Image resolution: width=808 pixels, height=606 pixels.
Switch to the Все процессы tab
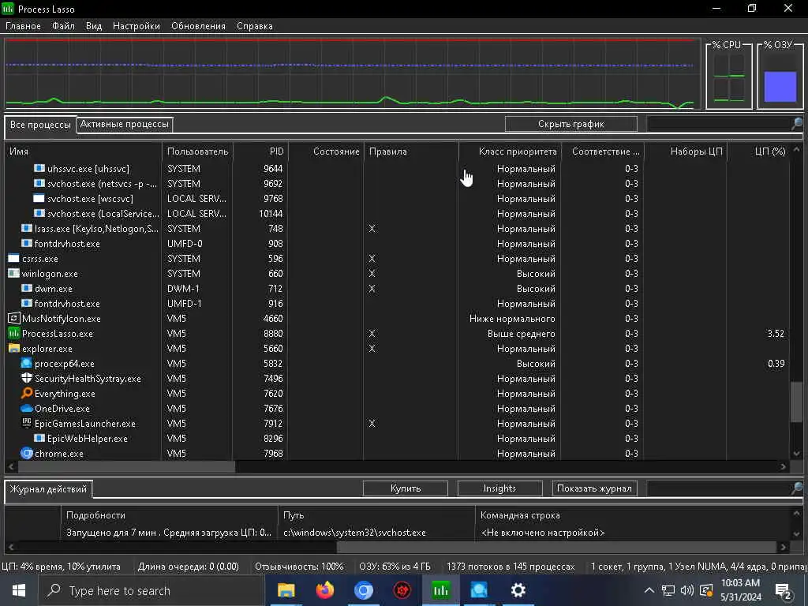(40, 125)
